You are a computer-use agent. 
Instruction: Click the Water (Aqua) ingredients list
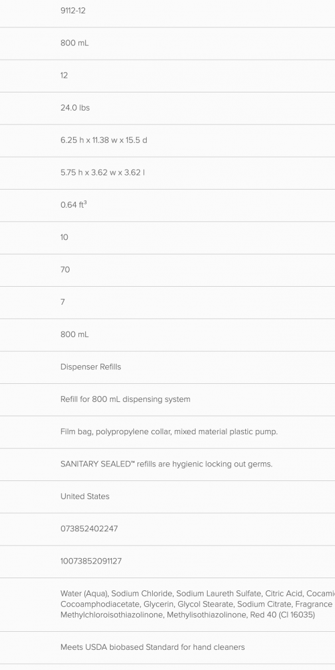[198, 604]
